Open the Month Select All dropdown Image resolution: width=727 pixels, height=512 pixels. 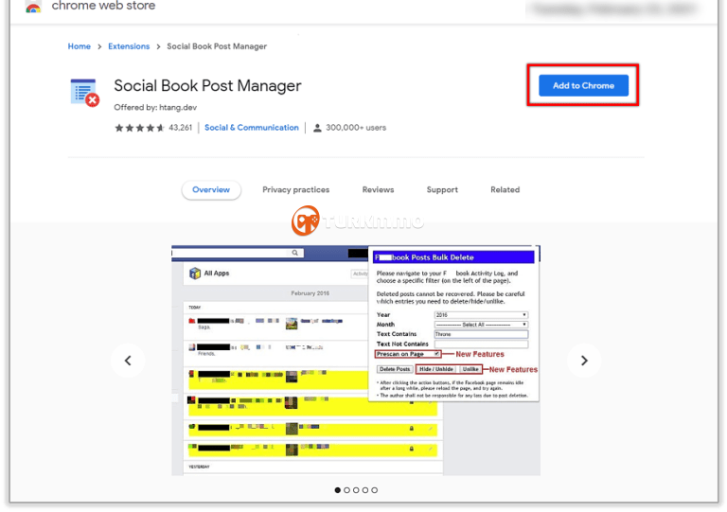pyautogui.click(x=481, y=325)
